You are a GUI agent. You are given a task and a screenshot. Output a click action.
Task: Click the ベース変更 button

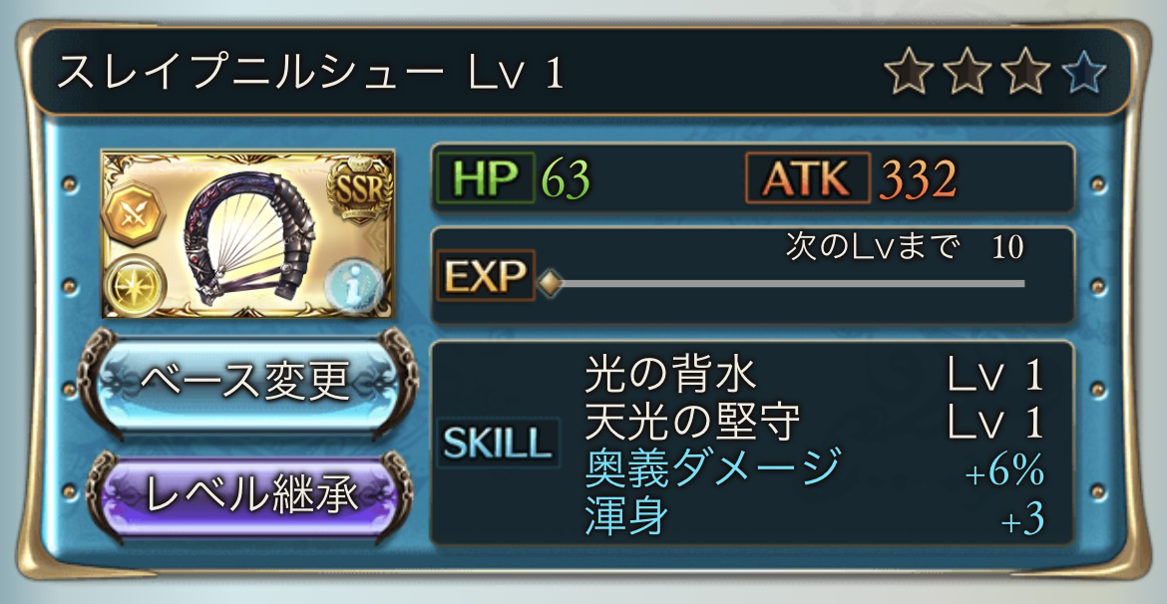pyautogui.click(x=247, y=384)
